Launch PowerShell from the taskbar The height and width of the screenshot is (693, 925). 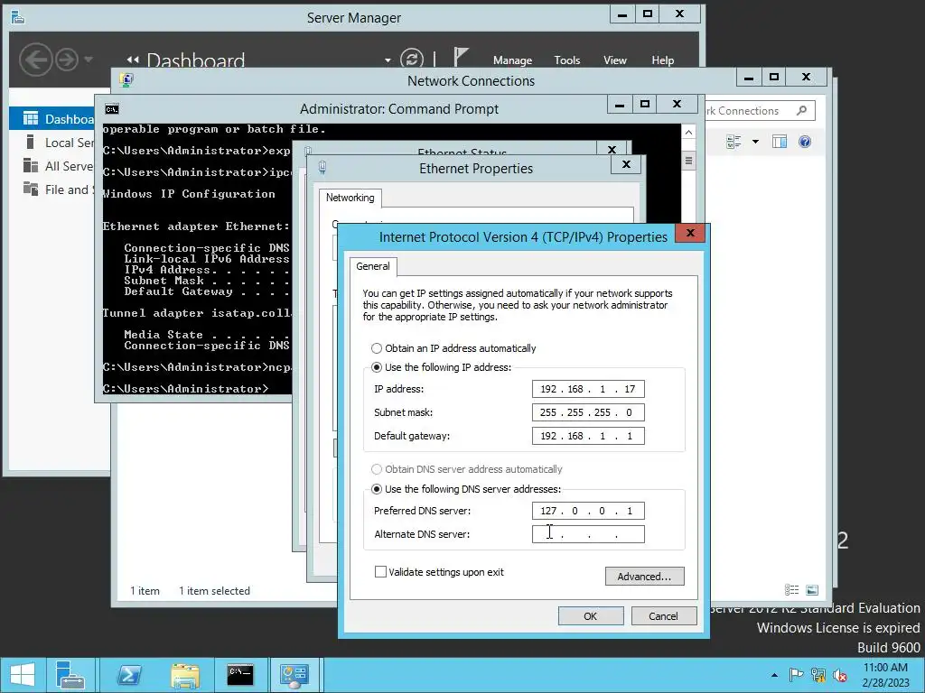click(129, 675)
